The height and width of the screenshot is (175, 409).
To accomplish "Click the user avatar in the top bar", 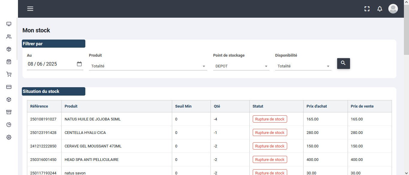I will pyautogui.click(x=393, y=9).
